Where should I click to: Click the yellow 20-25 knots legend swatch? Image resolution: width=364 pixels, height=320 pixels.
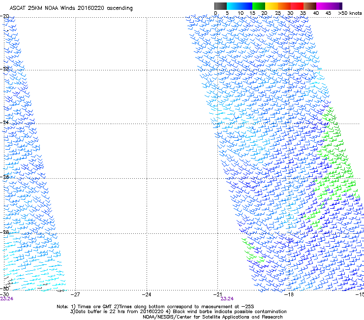pyautogui.click(x=272, y=6)
